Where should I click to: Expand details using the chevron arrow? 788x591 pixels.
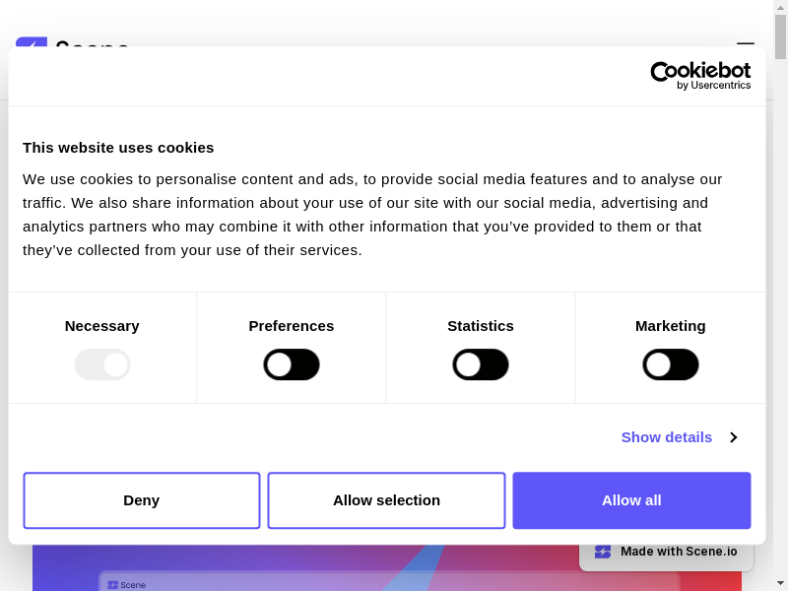[x=733, y=437]
